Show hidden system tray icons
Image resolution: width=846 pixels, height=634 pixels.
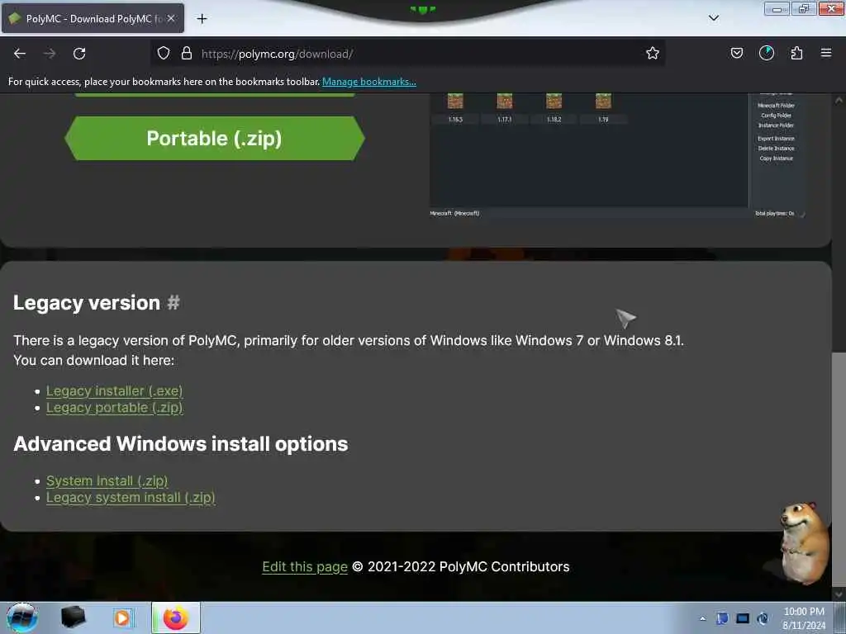702,619
